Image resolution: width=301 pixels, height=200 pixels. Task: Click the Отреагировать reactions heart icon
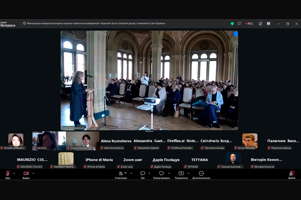(162, 175)
